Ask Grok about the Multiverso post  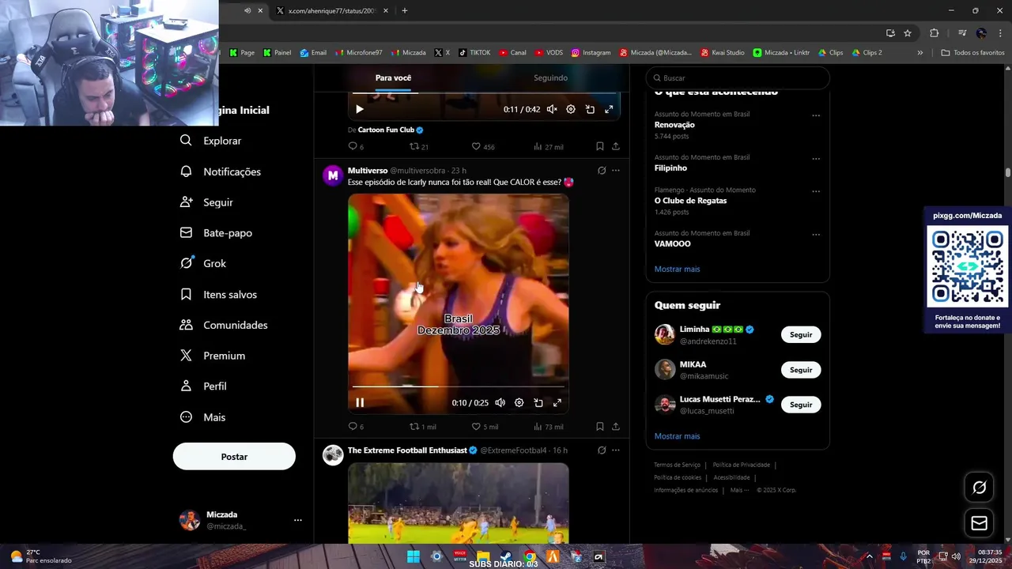[x=602, y=171]
